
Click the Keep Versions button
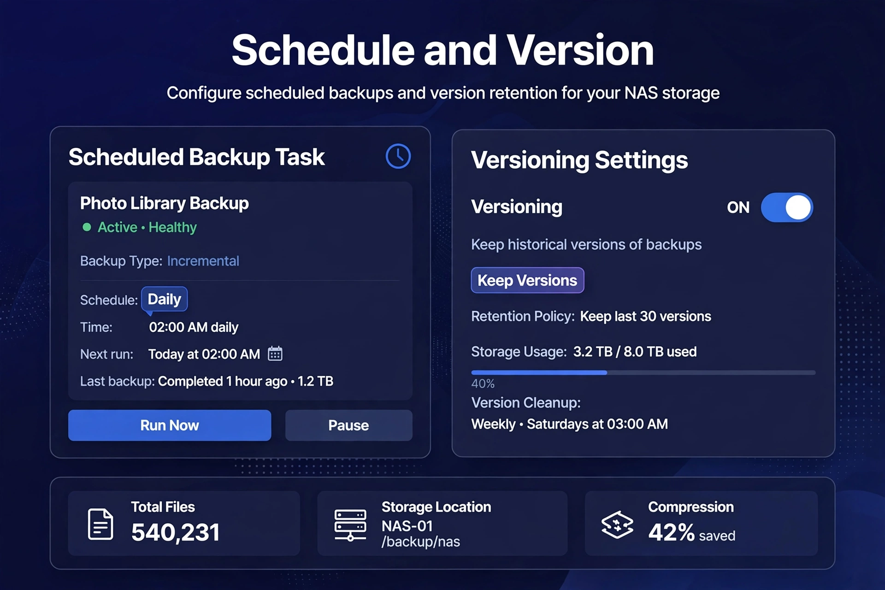[527, 280]
